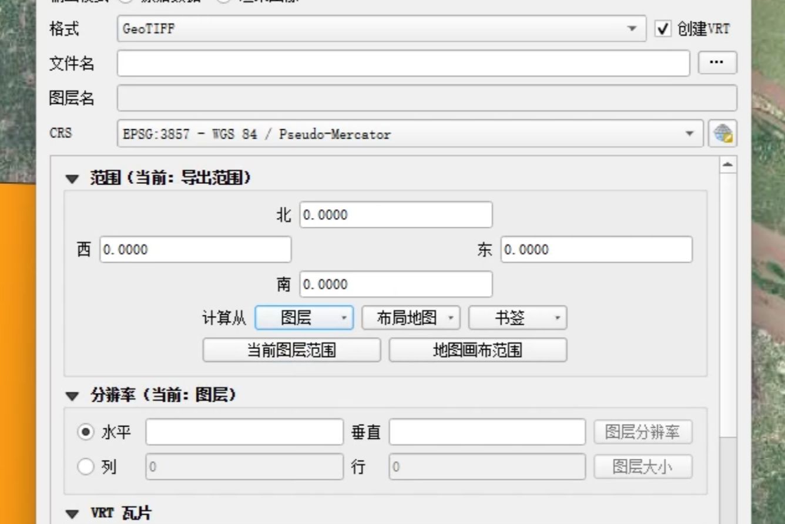Open the CRS dropdown showing EPSG:3857
This screenshot has width=785, height=524.
point(689,134)
